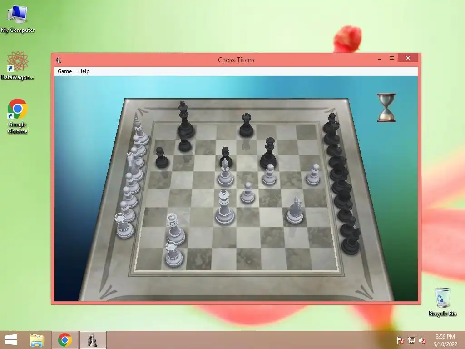Click the muted volume tray icon

pyautogui.click(x=422, y=340)
